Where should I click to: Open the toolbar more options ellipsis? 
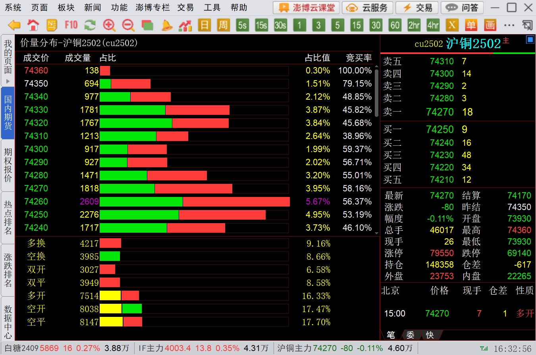[509, 25]
